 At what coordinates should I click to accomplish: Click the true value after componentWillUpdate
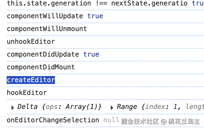click(x=95, y=16)
